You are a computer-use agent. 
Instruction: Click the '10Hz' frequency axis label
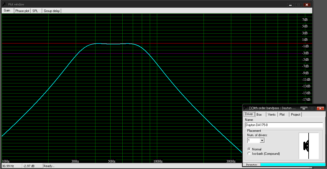pyautogui.click(x=6, y=161)
